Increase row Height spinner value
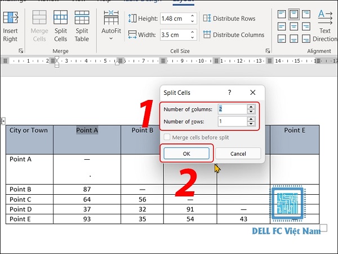 [193, 16]
